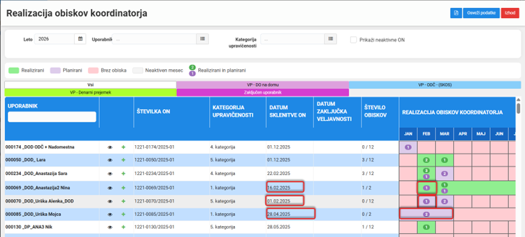Click March realized badge for 000050 Lara

click(x=444, y=160)
